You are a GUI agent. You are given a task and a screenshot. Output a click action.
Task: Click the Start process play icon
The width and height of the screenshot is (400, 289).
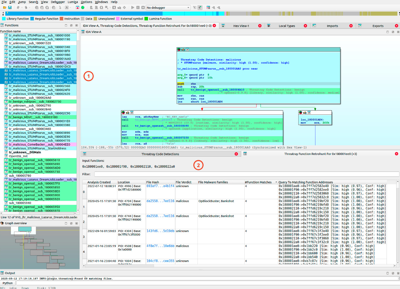(133, 7)
